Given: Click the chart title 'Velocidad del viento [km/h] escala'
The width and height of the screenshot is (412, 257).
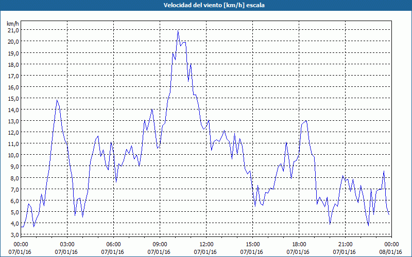Looking at the screenshot, I should (214, 5).
